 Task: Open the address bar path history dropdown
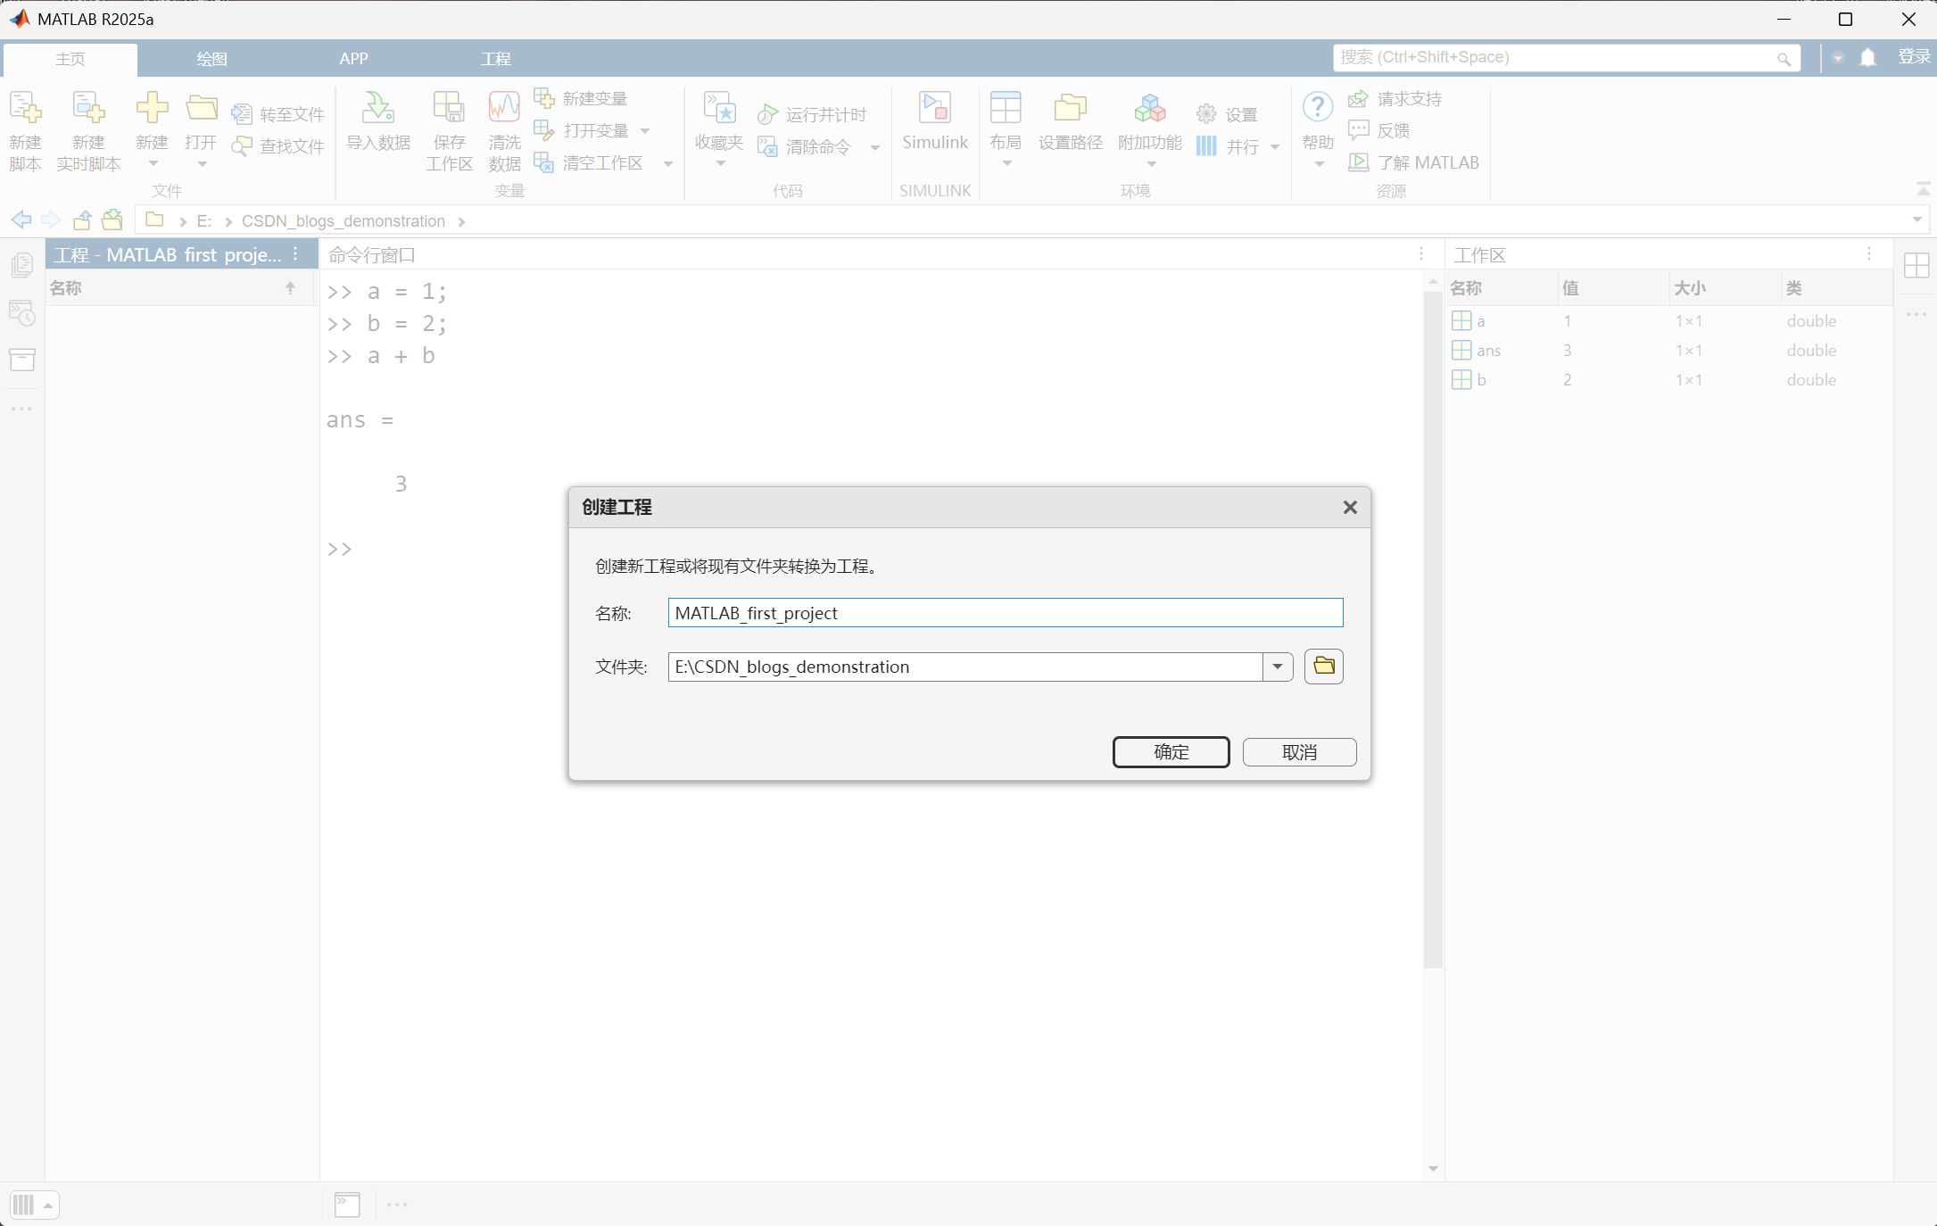(1916, 220)
